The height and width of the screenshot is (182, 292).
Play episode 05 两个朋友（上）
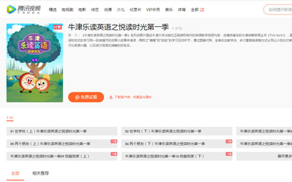click(62, 144)
